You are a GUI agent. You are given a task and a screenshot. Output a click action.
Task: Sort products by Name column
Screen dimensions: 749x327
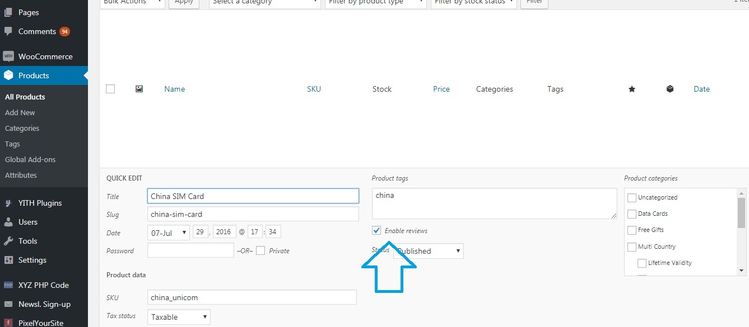click(x=175, y=89)
